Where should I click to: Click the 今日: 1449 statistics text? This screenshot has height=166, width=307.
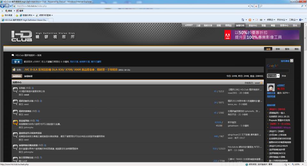[x=232, y=76]
